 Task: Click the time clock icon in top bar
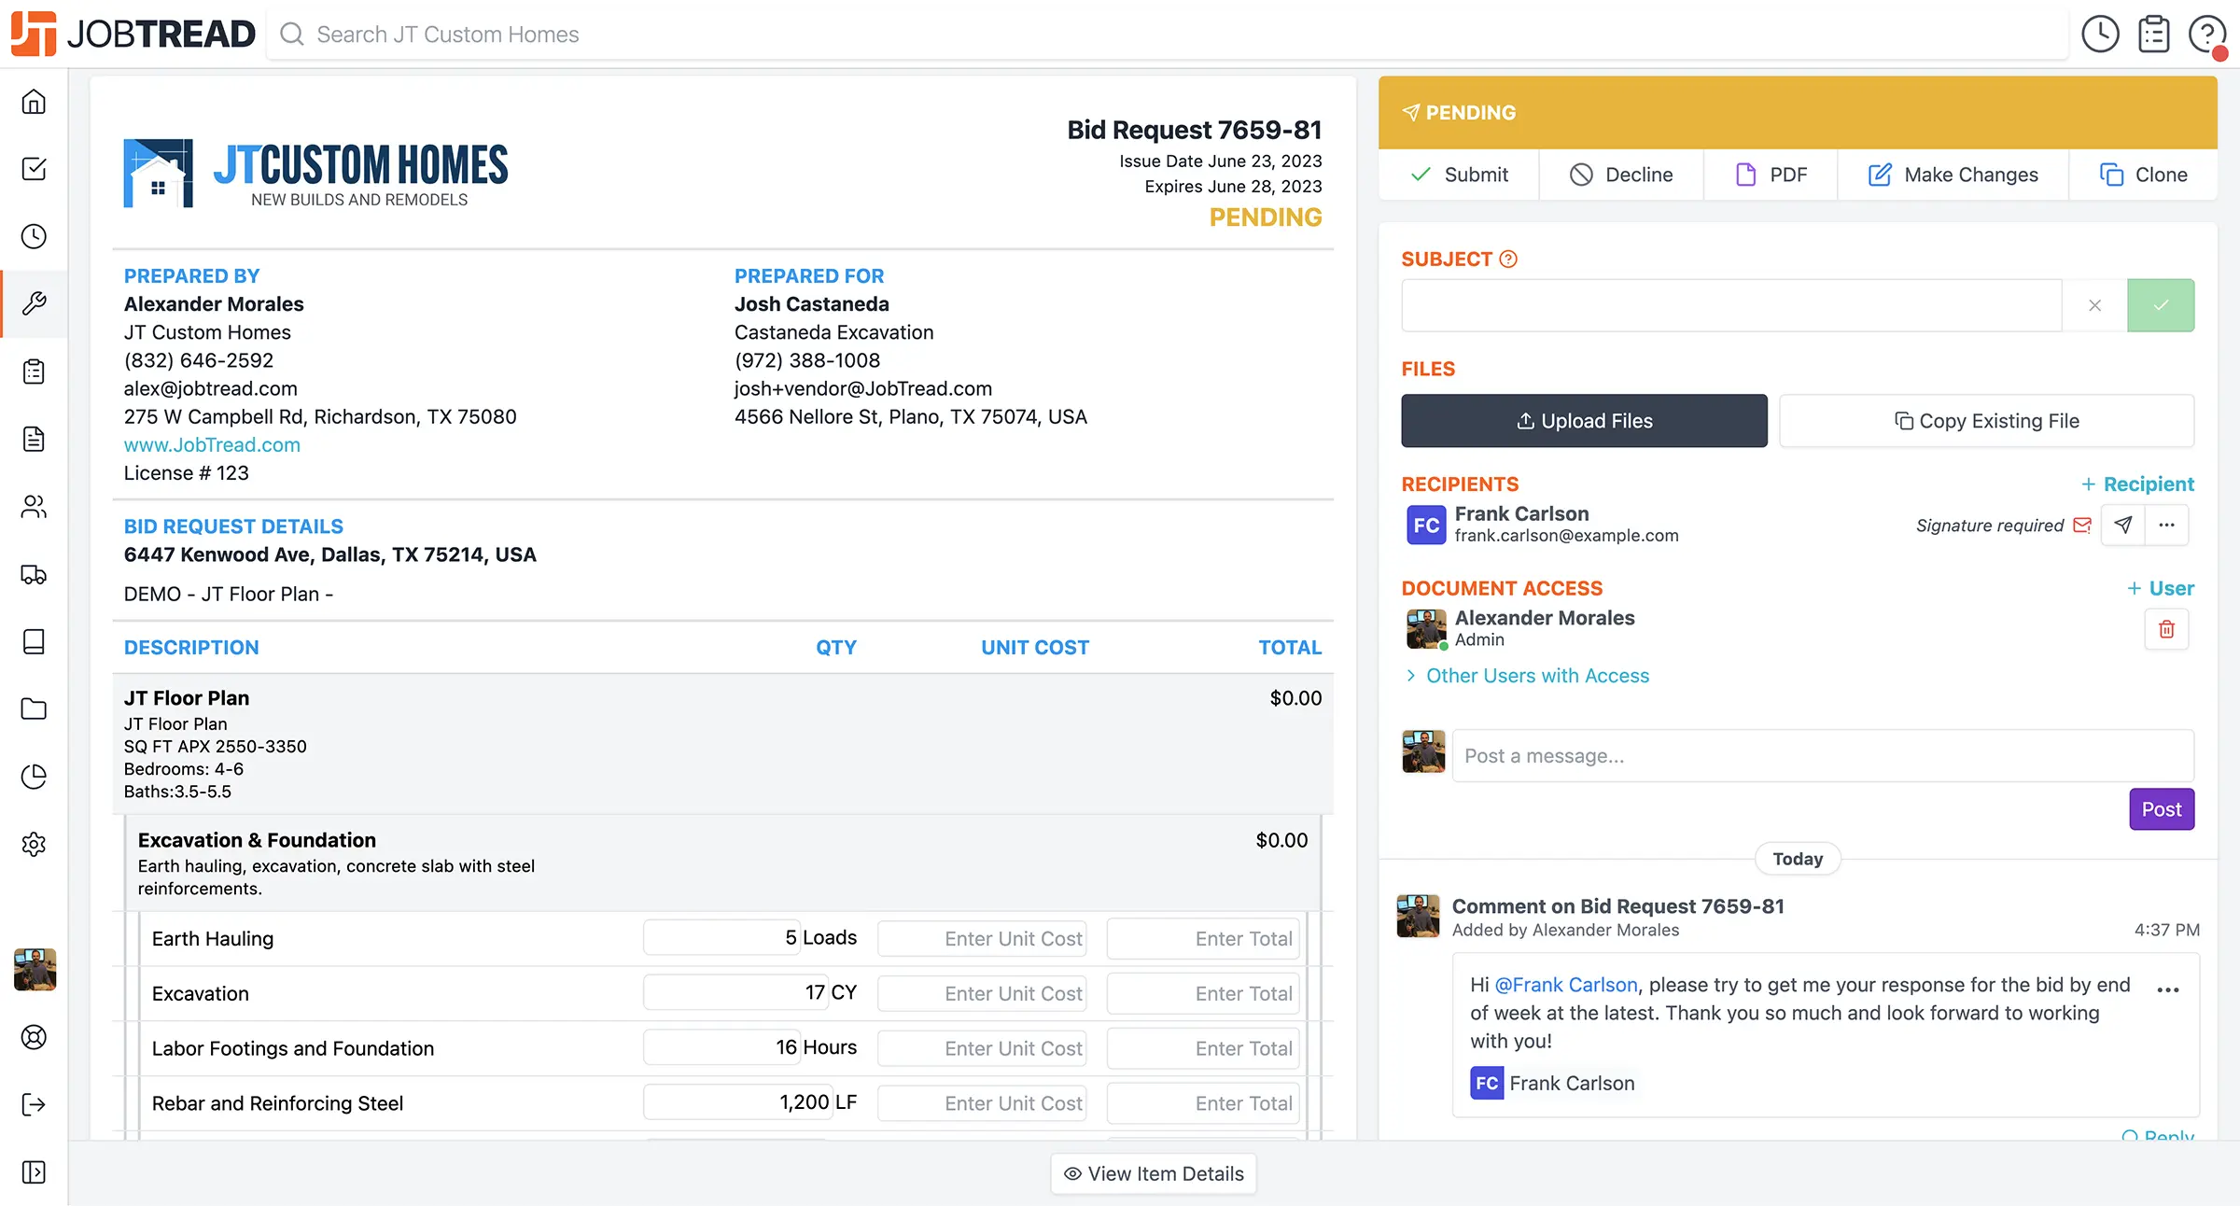click(2100, 35)
